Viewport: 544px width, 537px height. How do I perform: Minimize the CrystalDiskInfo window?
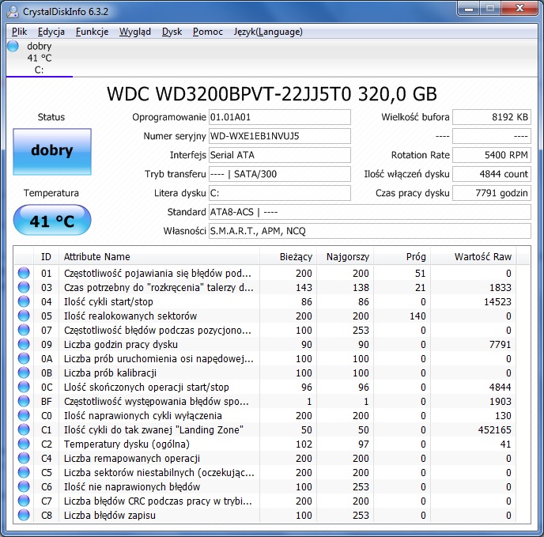(469, 9)
